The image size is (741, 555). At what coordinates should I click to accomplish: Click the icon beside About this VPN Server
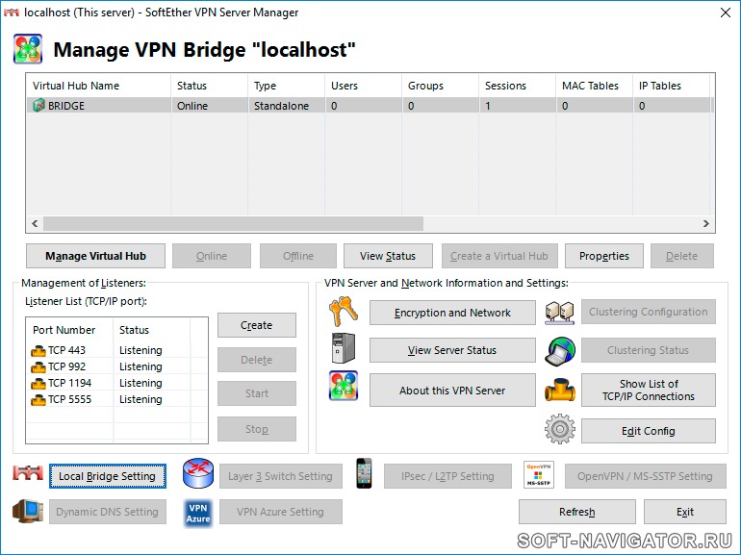click(344, 386)
